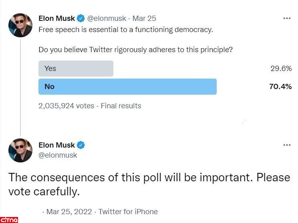The image size is (298, 223).
Task: Open Elon Musk's avatar on the second tweet
Action: pos(20,150)
